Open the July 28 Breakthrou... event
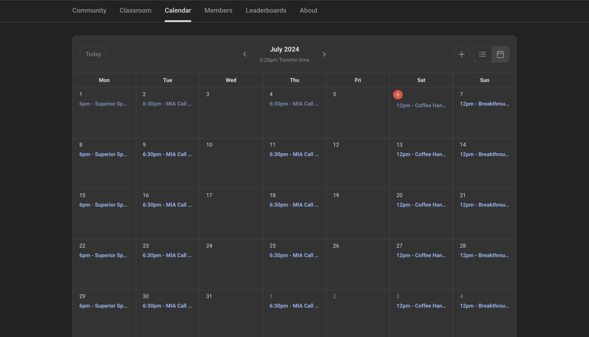 (484, 256)
